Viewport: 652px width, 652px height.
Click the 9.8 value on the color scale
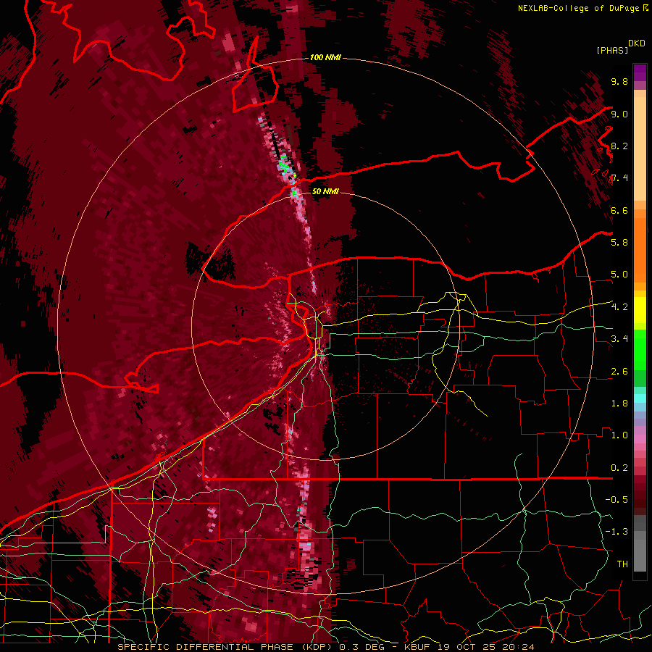tap(619, 81)
